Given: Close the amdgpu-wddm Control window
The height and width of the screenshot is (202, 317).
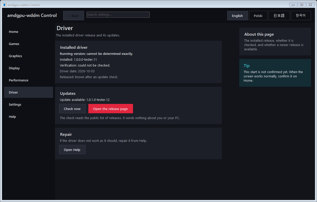Looking at the screenshot, I should 310,5.
